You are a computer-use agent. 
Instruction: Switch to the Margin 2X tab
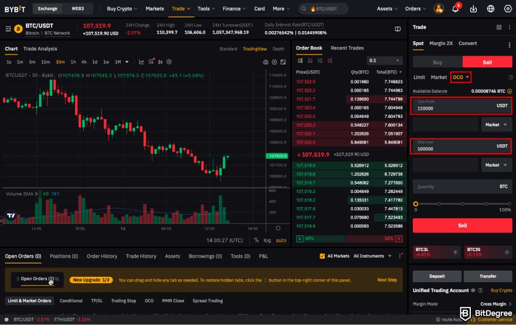(x=441, y=43)
